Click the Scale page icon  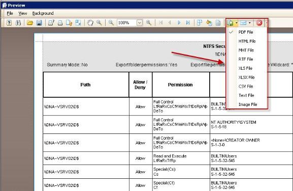tap(78, 23)
